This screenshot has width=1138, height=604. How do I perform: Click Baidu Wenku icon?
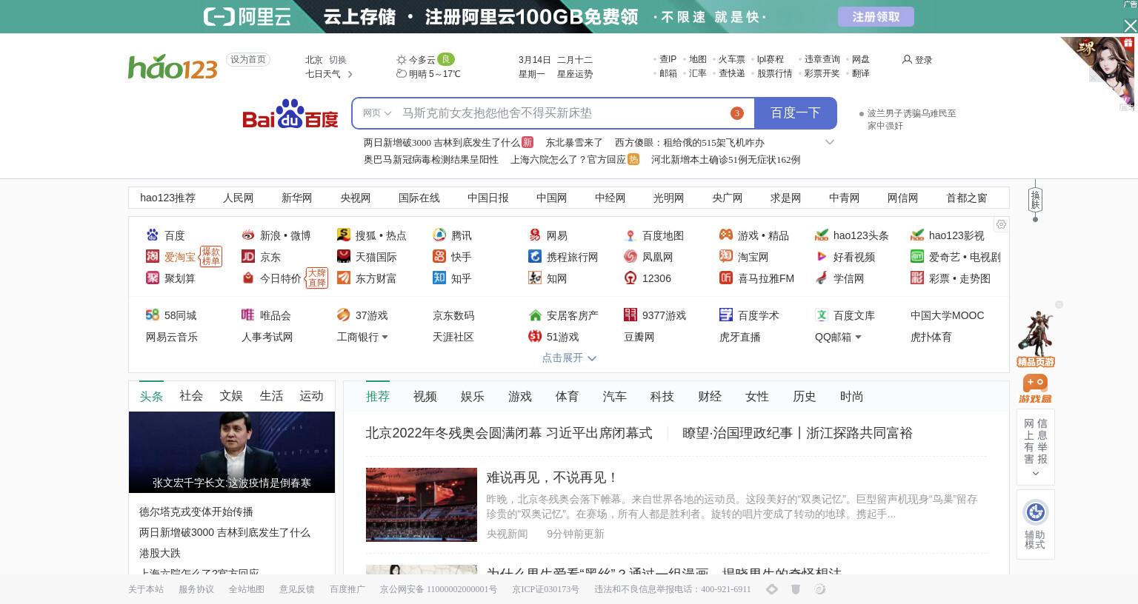[822, 315]
